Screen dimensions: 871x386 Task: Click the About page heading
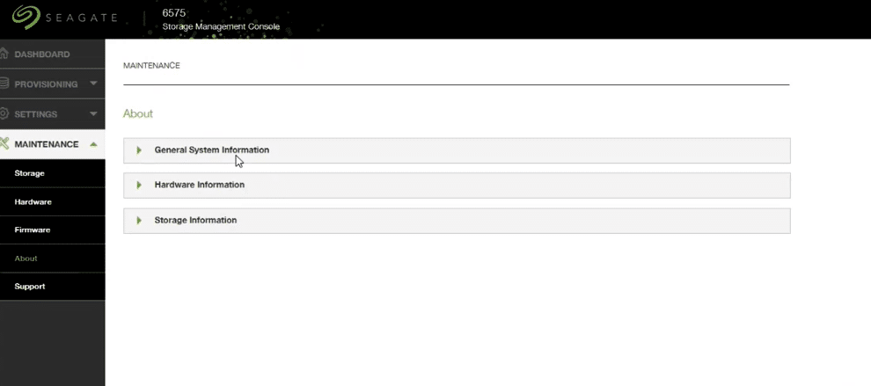click(x=138, y=113)
